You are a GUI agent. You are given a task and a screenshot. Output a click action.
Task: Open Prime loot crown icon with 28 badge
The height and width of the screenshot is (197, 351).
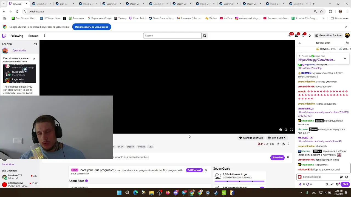(x=290, y=35)
